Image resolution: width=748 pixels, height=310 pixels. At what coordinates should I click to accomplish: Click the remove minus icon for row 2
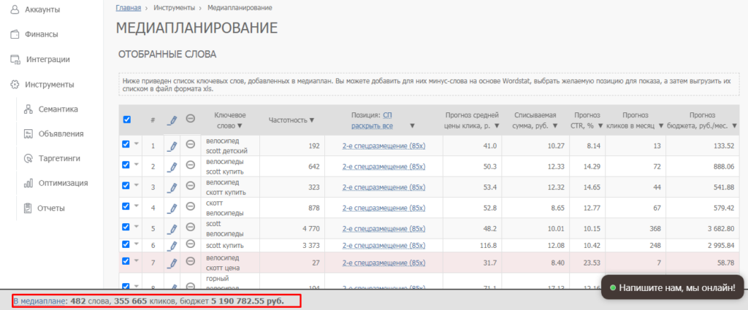(x=190, y=166)
